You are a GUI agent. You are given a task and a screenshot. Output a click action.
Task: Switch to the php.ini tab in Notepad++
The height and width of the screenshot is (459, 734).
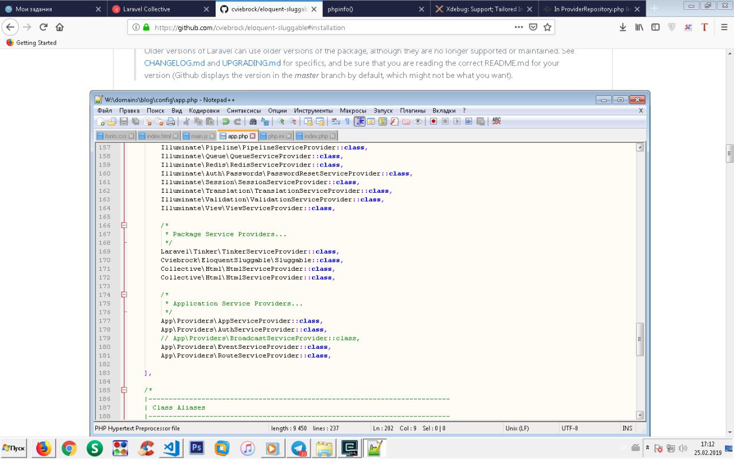(276, 136)
